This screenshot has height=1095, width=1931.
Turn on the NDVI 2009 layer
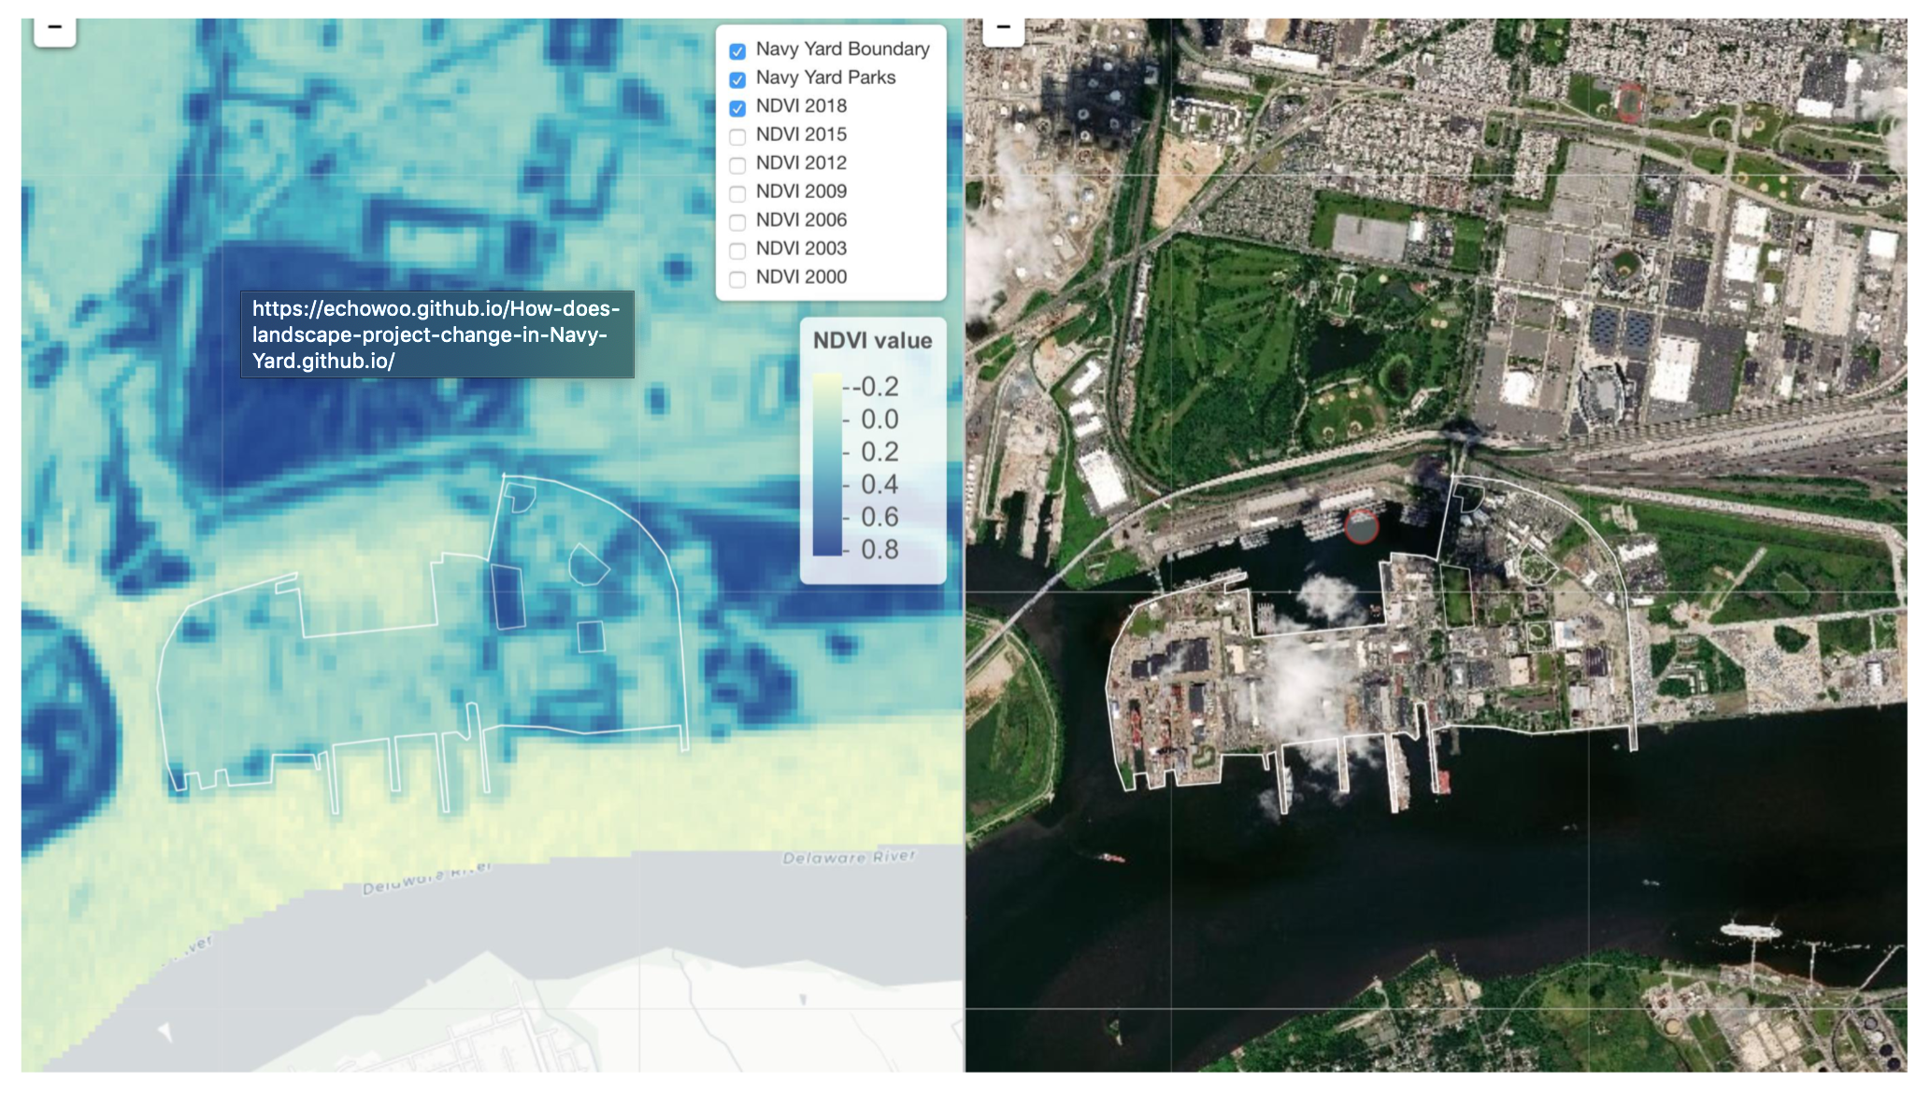(737, 193)
